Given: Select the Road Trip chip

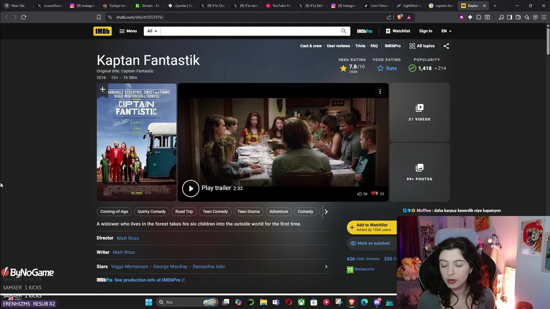Looking at the screenshot, I should pyautogui.click(x=184, y=212).
